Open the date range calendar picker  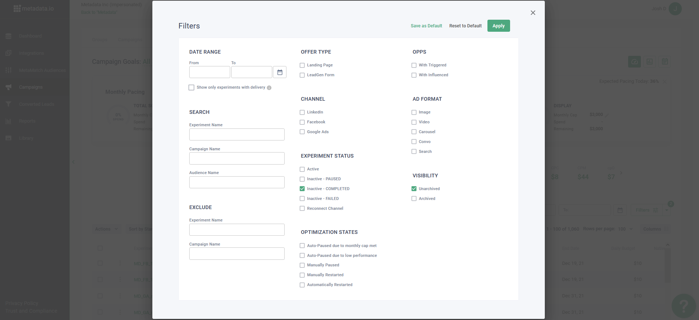click(x=280, y=72)
